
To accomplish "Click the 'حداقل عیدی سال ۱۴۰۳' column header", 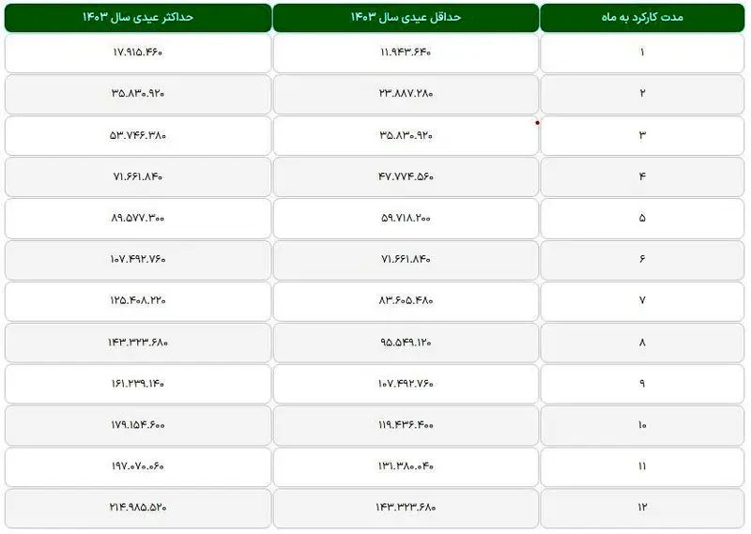I will (406, 18).
